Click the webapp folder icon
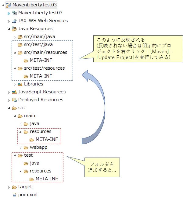183x198 pixels. click(26, 148)
